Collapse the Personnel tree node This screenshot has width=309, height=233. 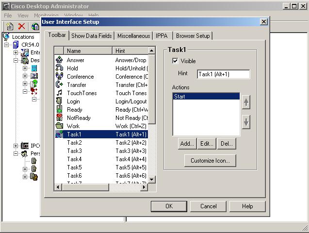[16, 153]
